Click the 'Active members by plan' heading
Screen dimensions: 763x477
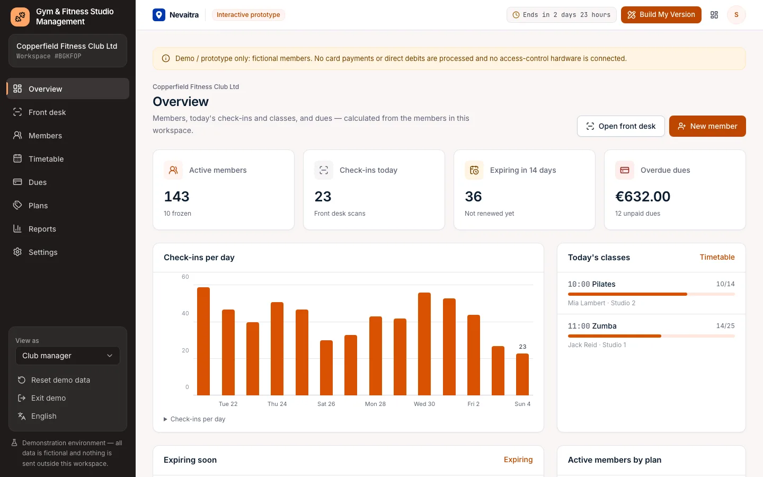pyautogui.click(x=615, y=460)
